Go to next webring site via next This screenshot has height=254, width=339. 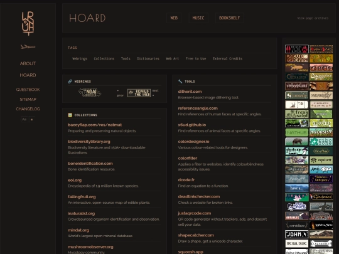[x=156, y=93]
